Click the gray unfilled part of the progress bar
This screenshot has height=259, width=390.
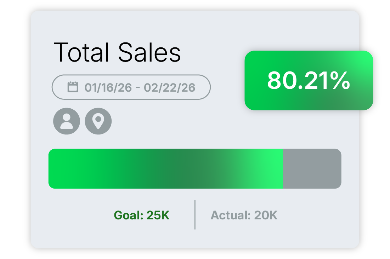312,168
